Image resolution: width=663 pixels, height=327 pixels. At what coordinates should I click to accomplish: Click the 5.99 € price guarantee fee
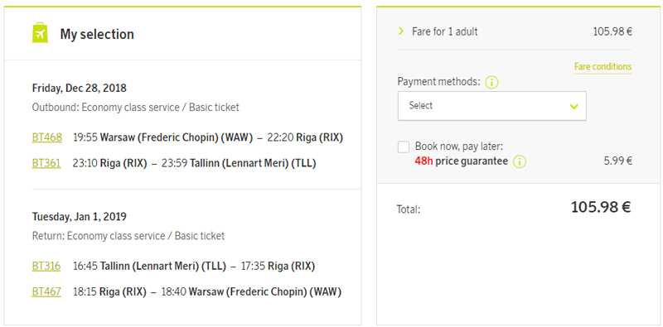(x=617, y=161)
